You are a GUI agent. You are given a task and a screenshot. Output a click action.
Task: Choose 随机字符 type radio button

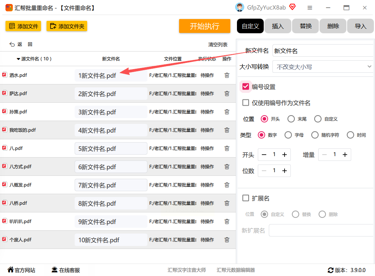315,135
